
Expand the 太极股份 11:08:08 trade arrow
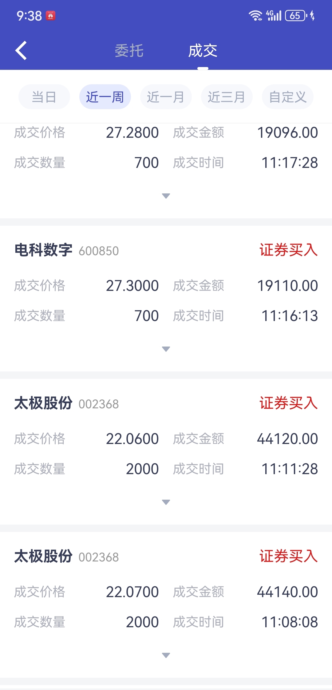[166, 655]
